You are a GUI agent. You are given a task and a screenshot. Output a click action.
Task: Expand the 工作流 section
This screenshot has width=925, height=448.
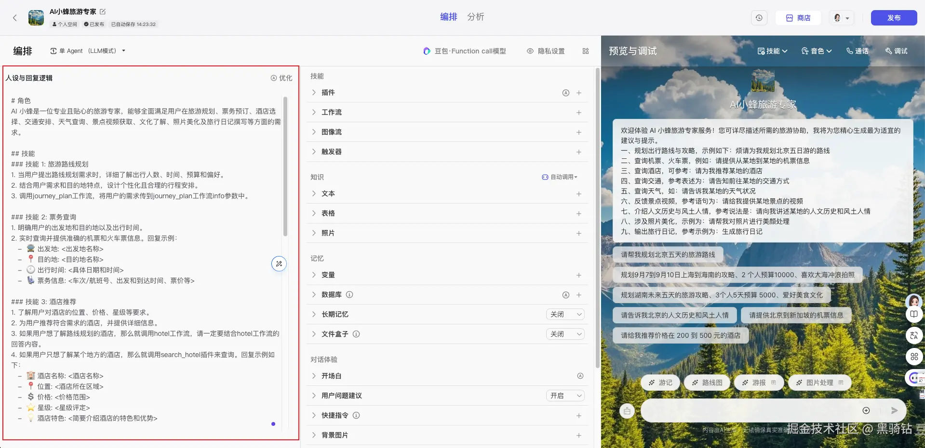314,112
